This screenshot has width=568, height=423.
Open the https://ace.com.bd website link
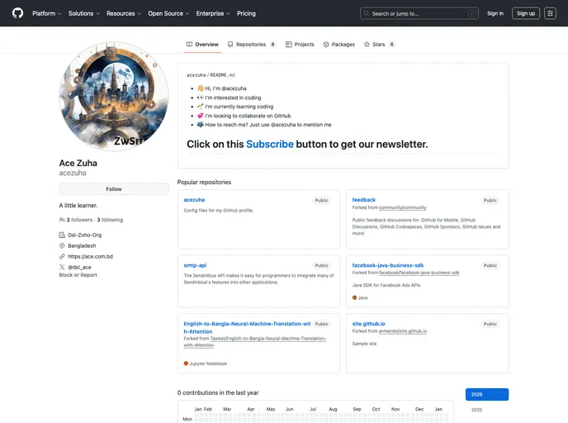(x=90, y=256)
